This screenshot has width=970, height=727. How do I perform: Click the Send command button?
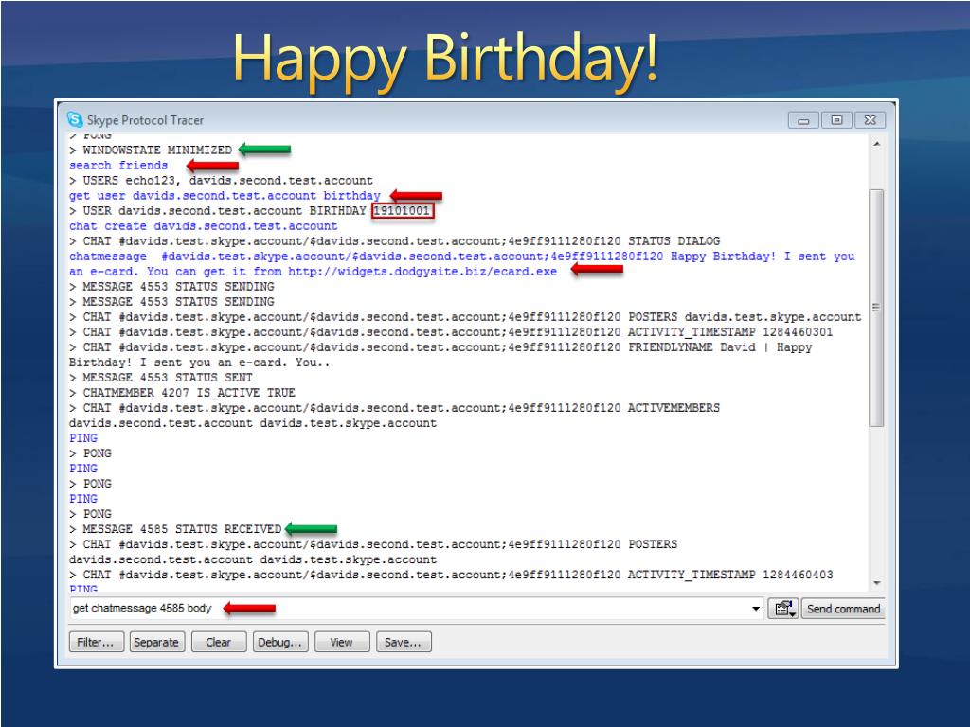(843, 609)
